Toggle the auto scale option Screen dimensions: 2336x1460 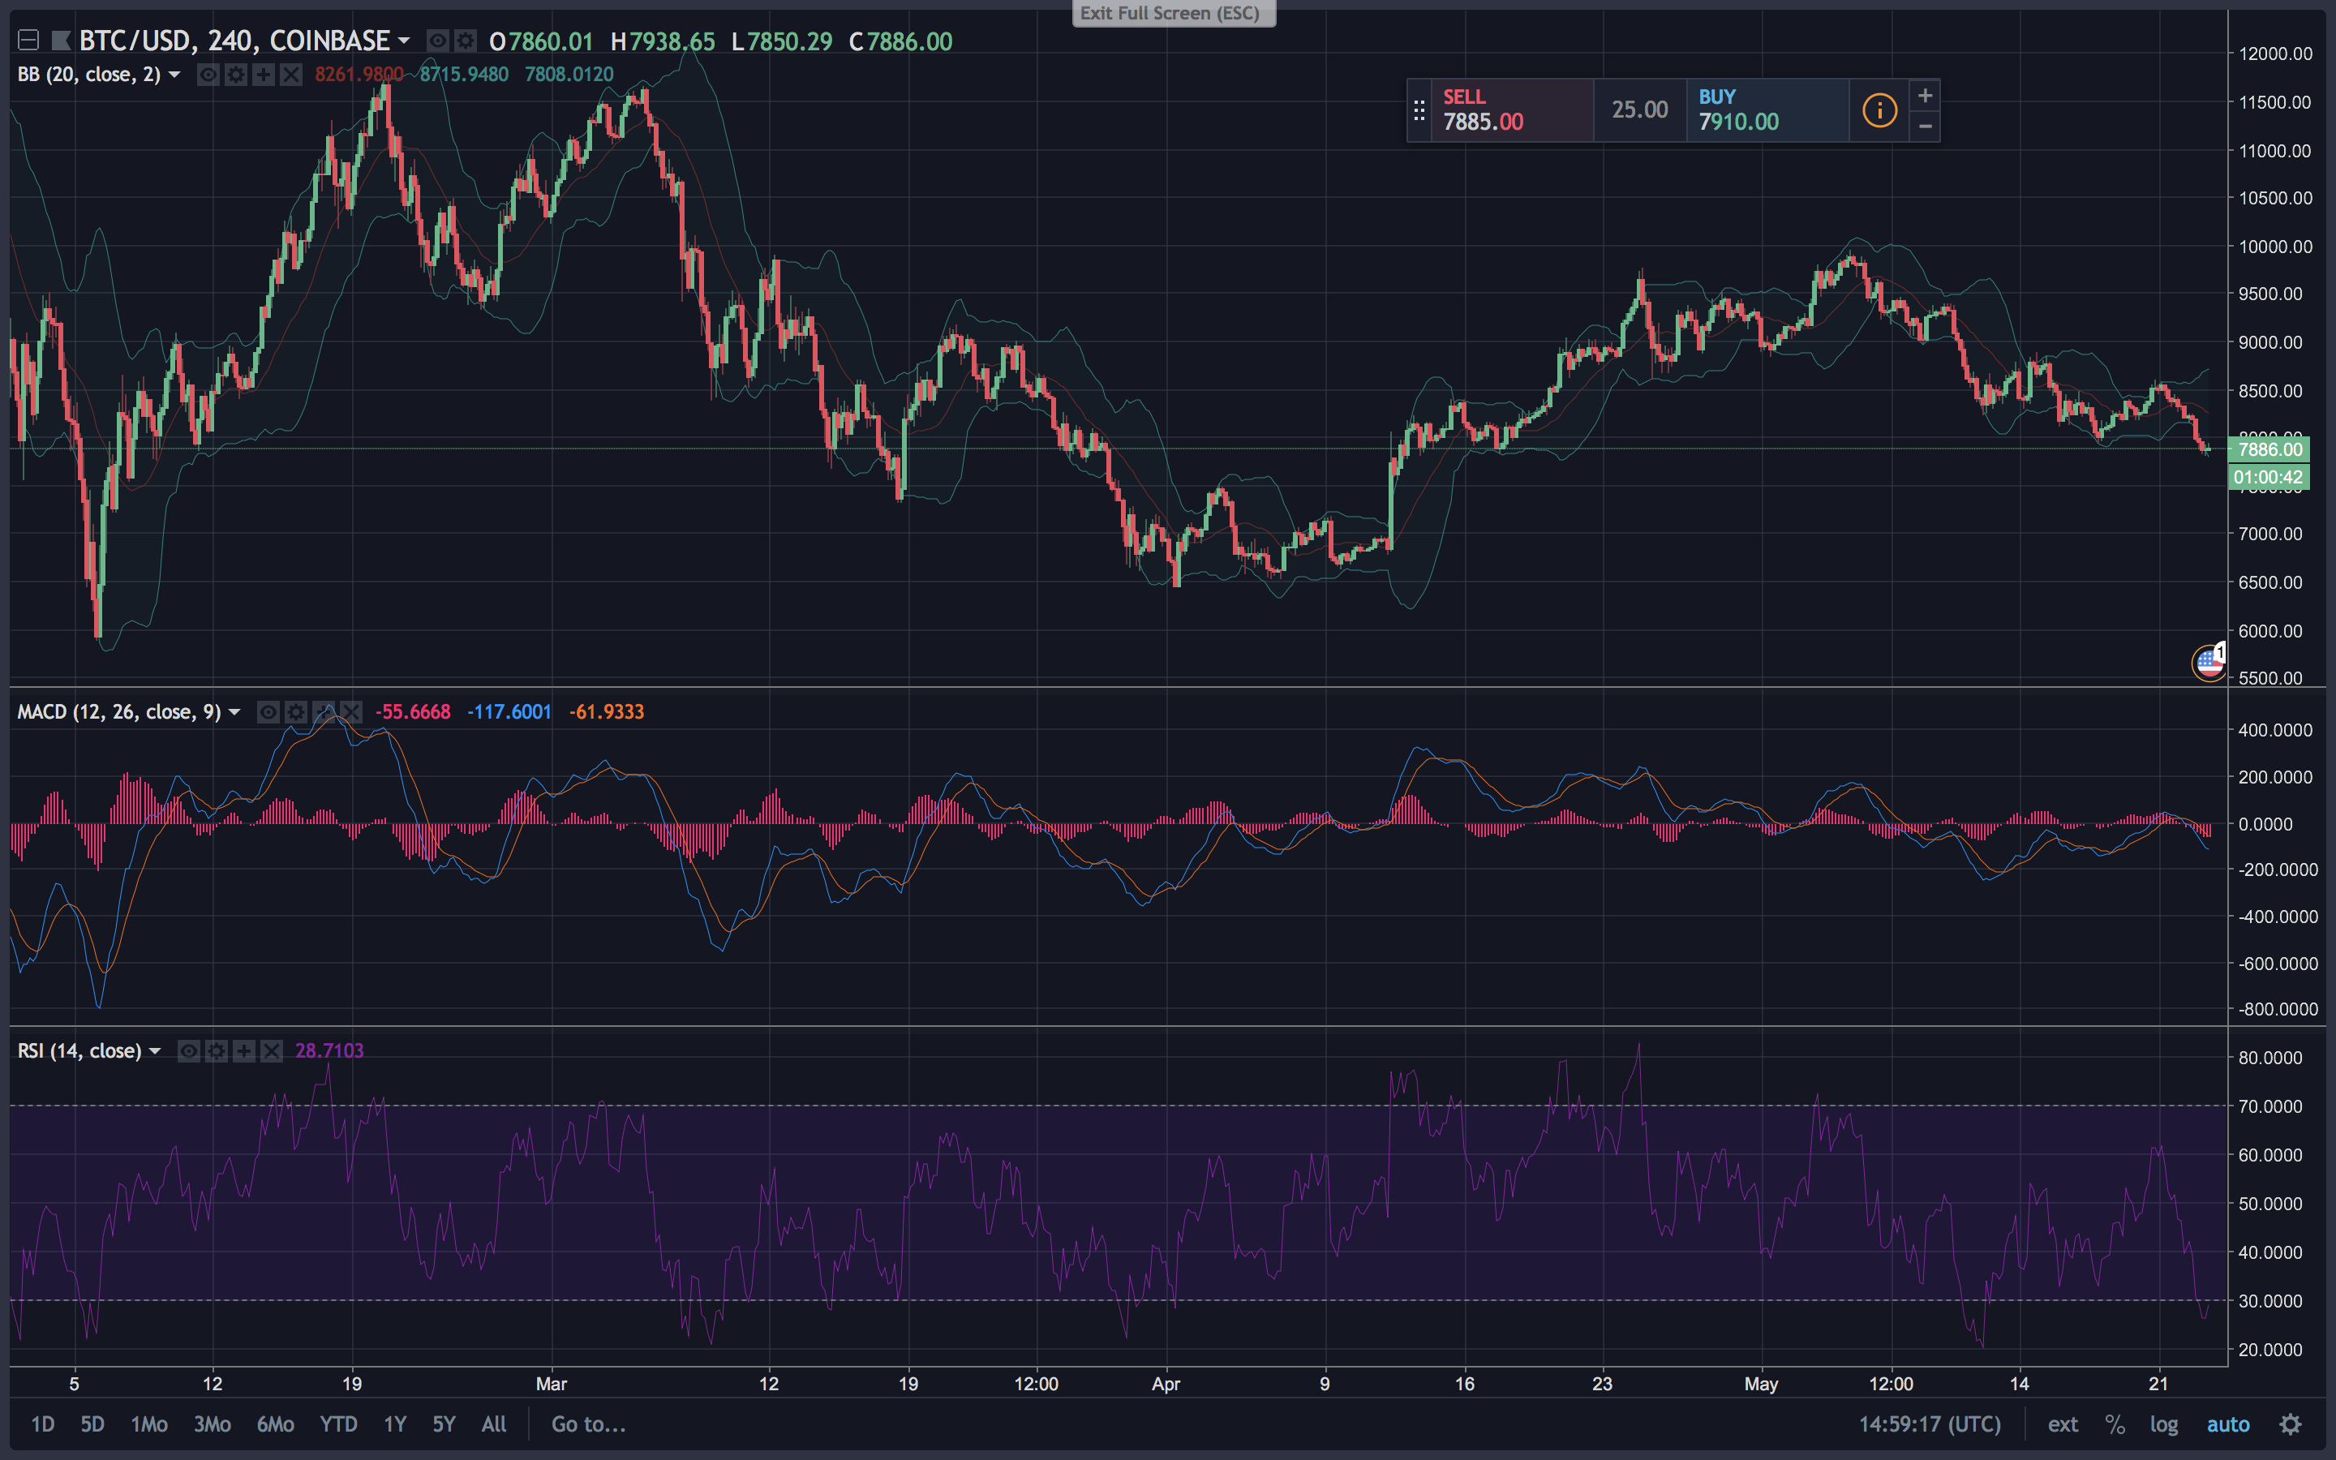pos(2228,1424)
